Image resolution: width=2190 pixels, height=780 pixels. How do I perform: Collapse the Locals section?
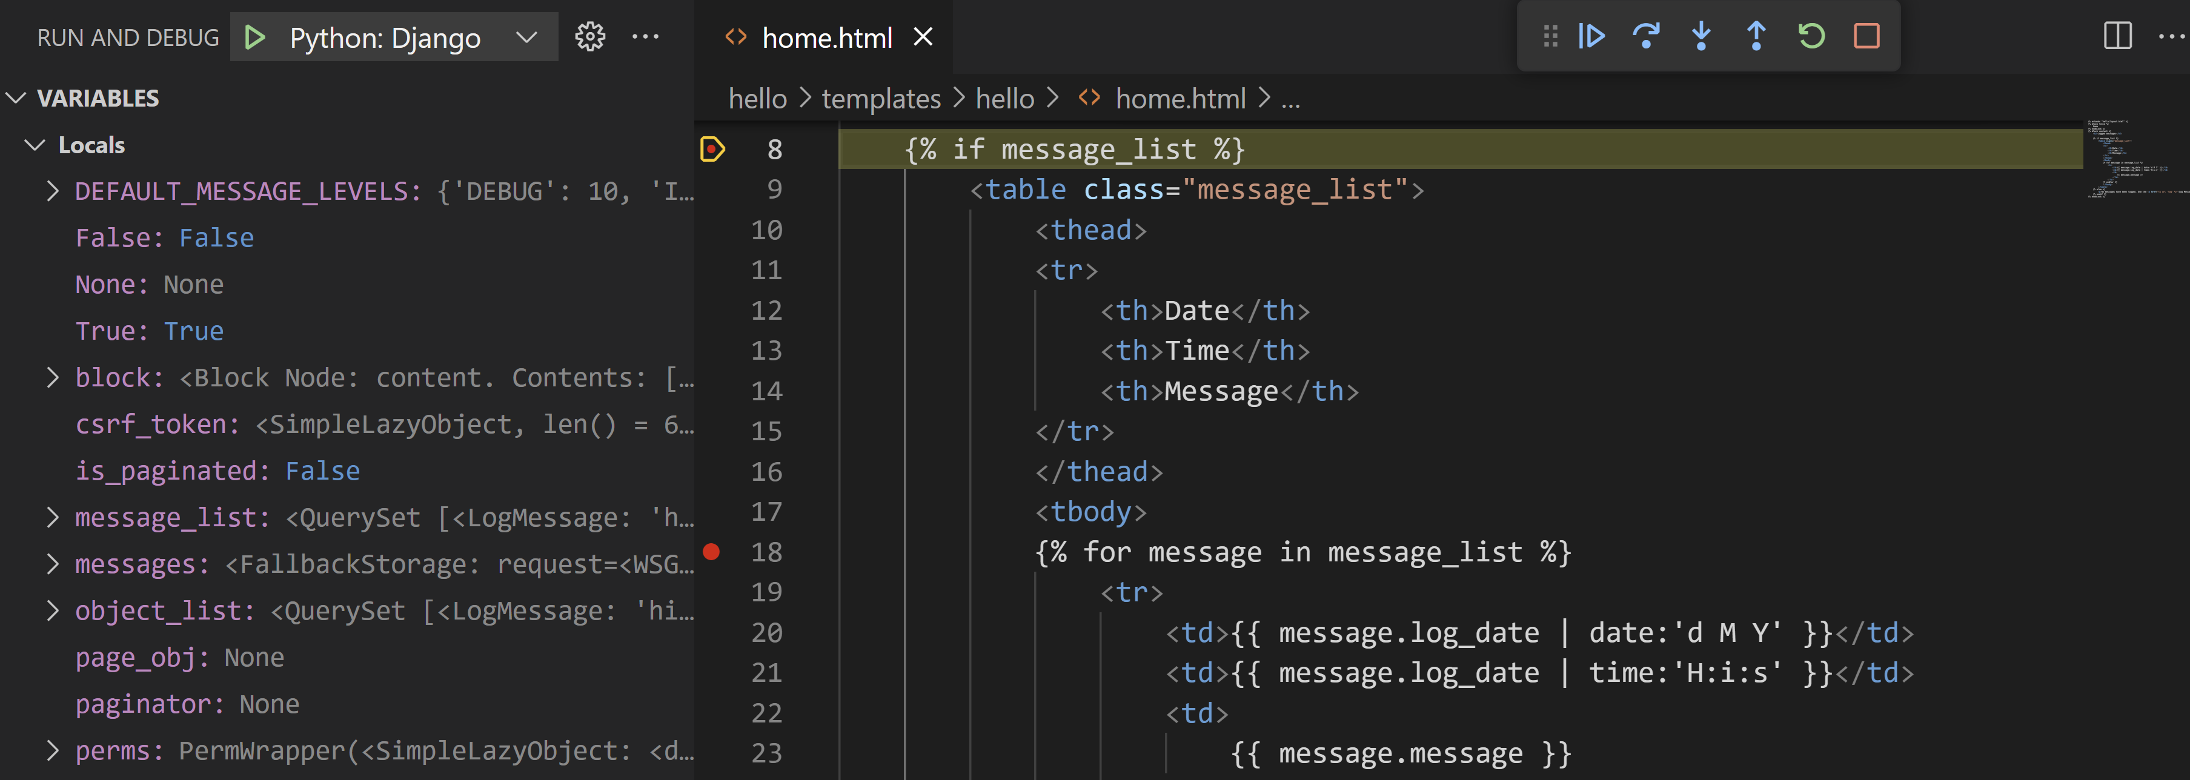[36, 145]
